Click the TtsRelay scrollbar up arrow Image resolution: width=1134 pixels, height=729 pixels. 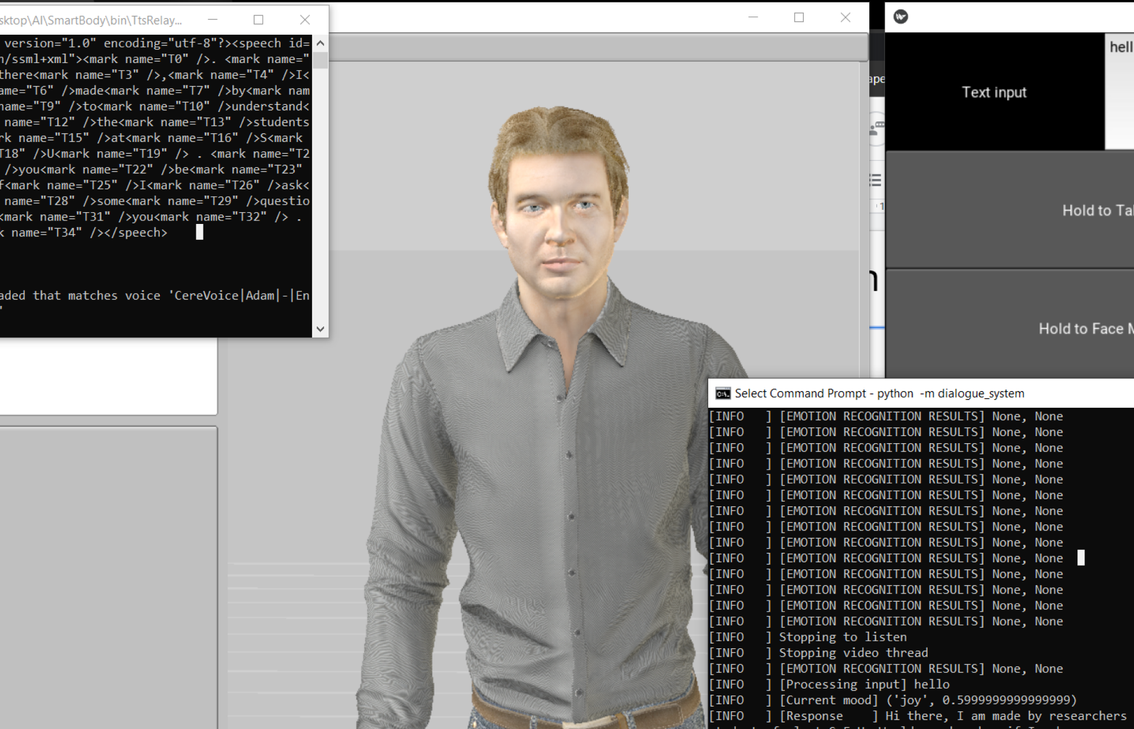(x=320, y=43)
